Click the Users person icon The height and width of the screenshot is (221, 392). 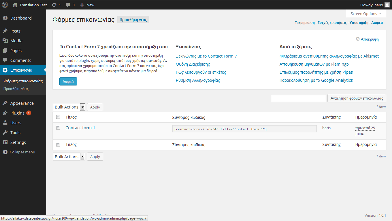[5, 123]
